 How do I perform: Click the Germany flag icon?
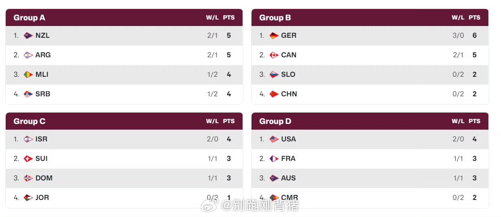point(274,35)
